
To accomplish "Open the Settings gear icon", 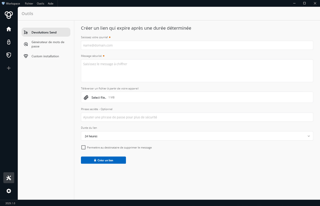I will point(9,191).
